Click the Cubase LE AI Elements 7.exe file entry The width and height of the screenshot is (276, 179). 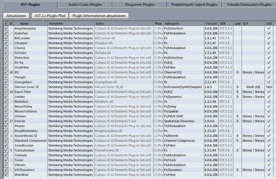[115, 121]
